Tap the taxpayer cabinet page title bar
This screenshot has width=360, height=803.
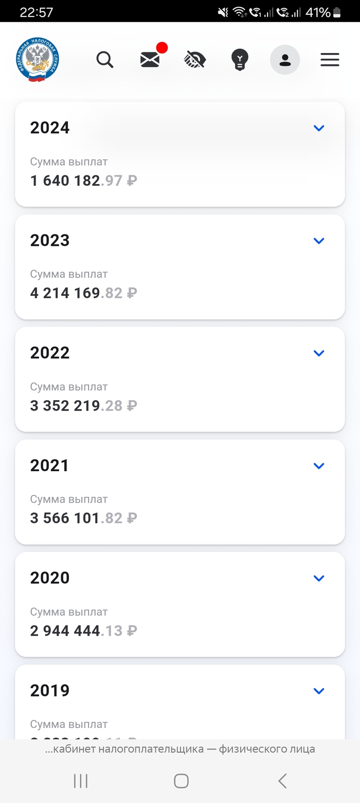180,749
